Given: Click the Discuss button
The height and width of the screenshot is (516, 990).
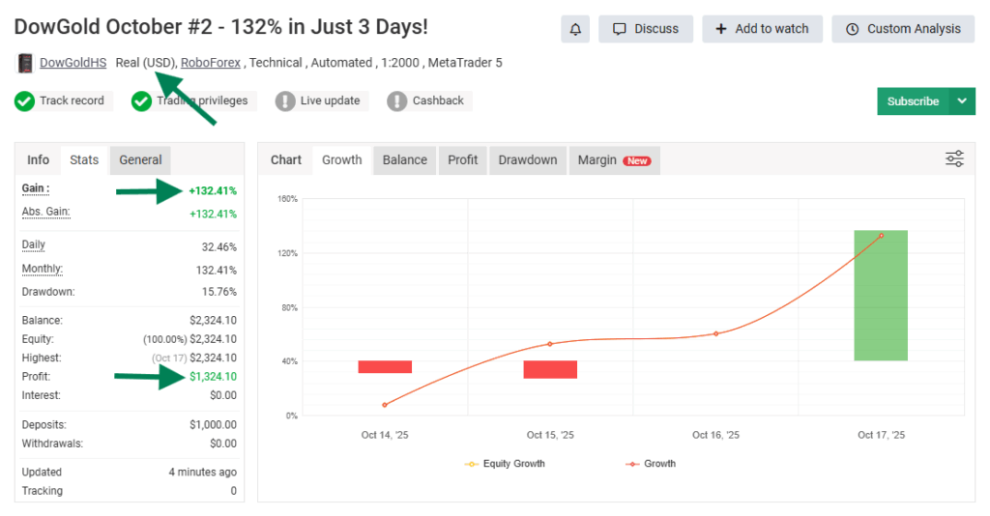Looking at the screenshot, I should [x=646, y=29].
